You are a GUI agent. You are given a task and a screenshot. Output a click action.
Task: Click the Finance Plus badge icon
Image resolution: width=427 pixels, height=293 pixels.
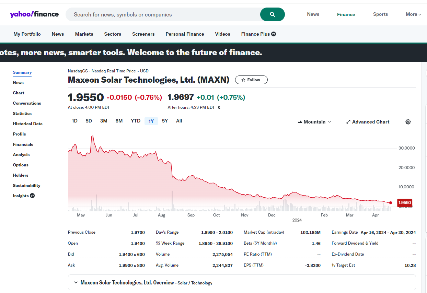point(274,34)
